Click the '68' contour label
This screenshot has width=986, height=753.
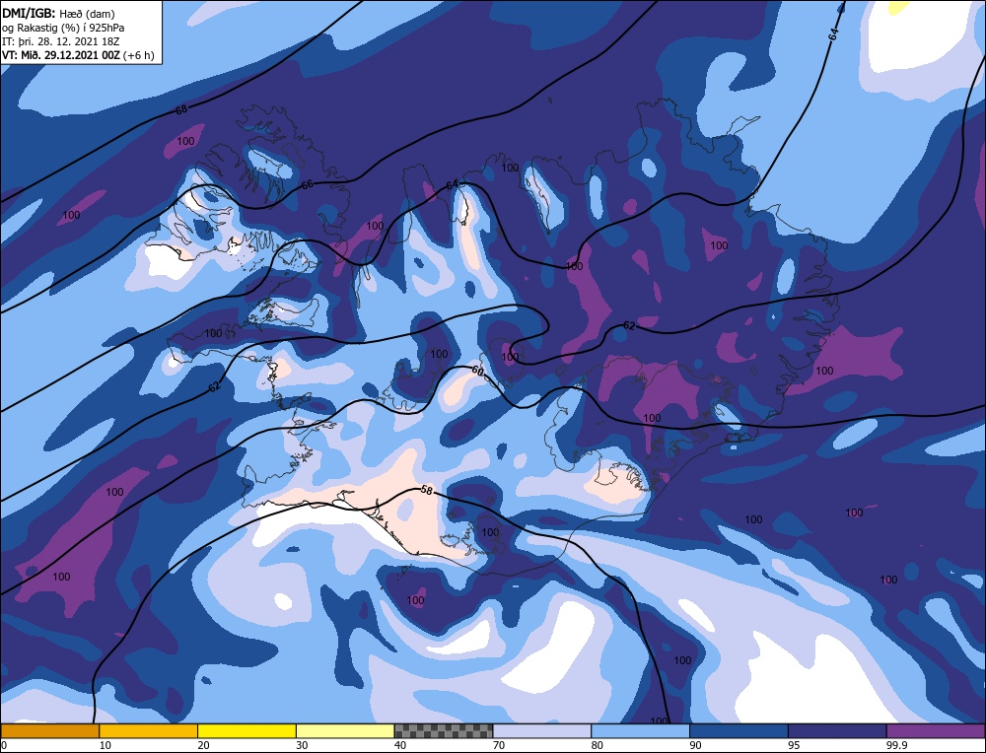point(181,110)
